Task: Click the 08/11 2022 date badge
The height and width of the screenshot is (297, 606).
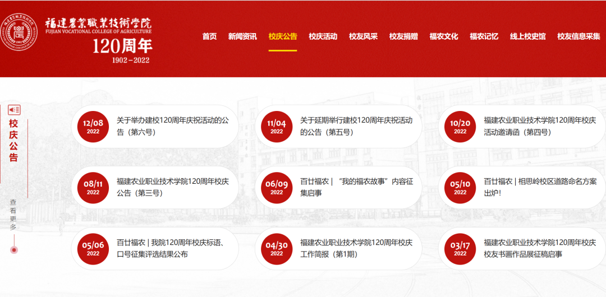Action: (93, 188)
